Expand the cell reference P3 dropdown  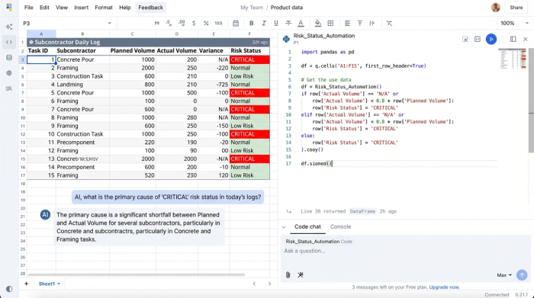(x=109, y=23)
